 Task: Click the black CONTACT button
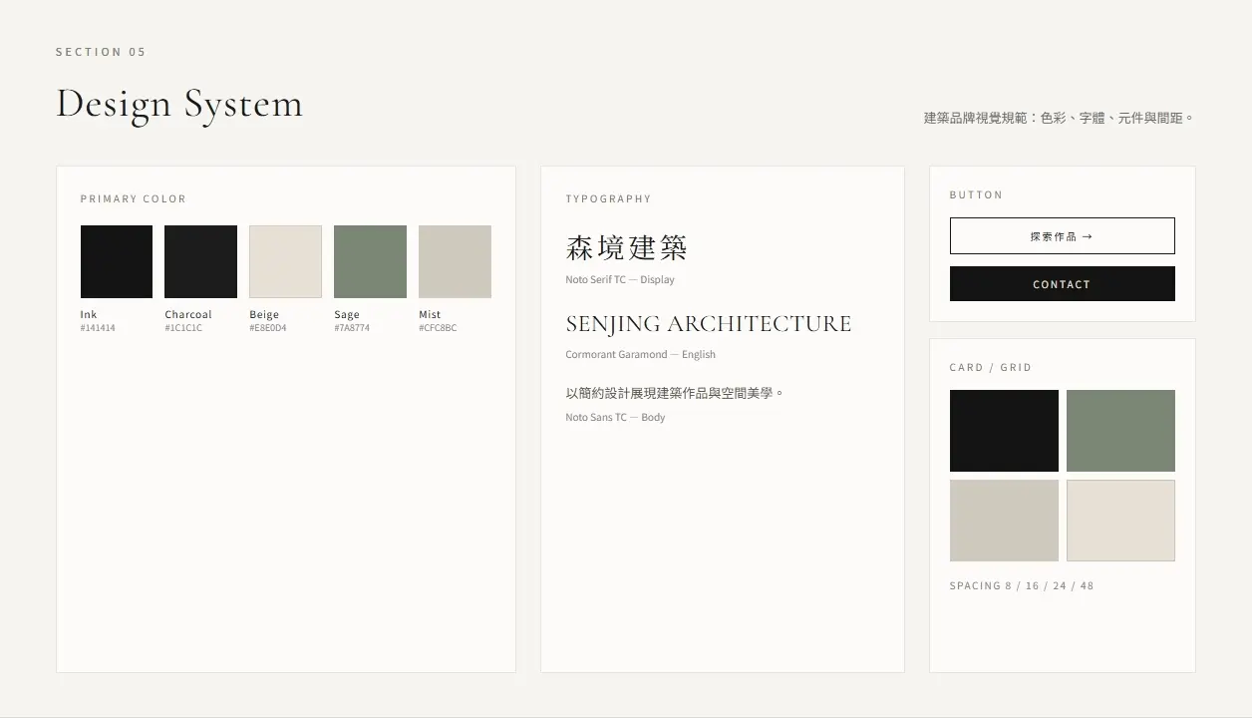[1062, 284]
